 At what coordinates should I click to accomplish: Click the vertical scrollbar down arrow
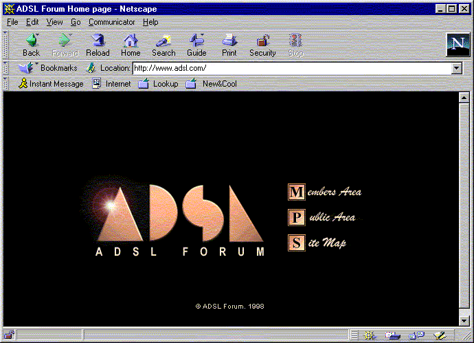[x=464, y=321]
